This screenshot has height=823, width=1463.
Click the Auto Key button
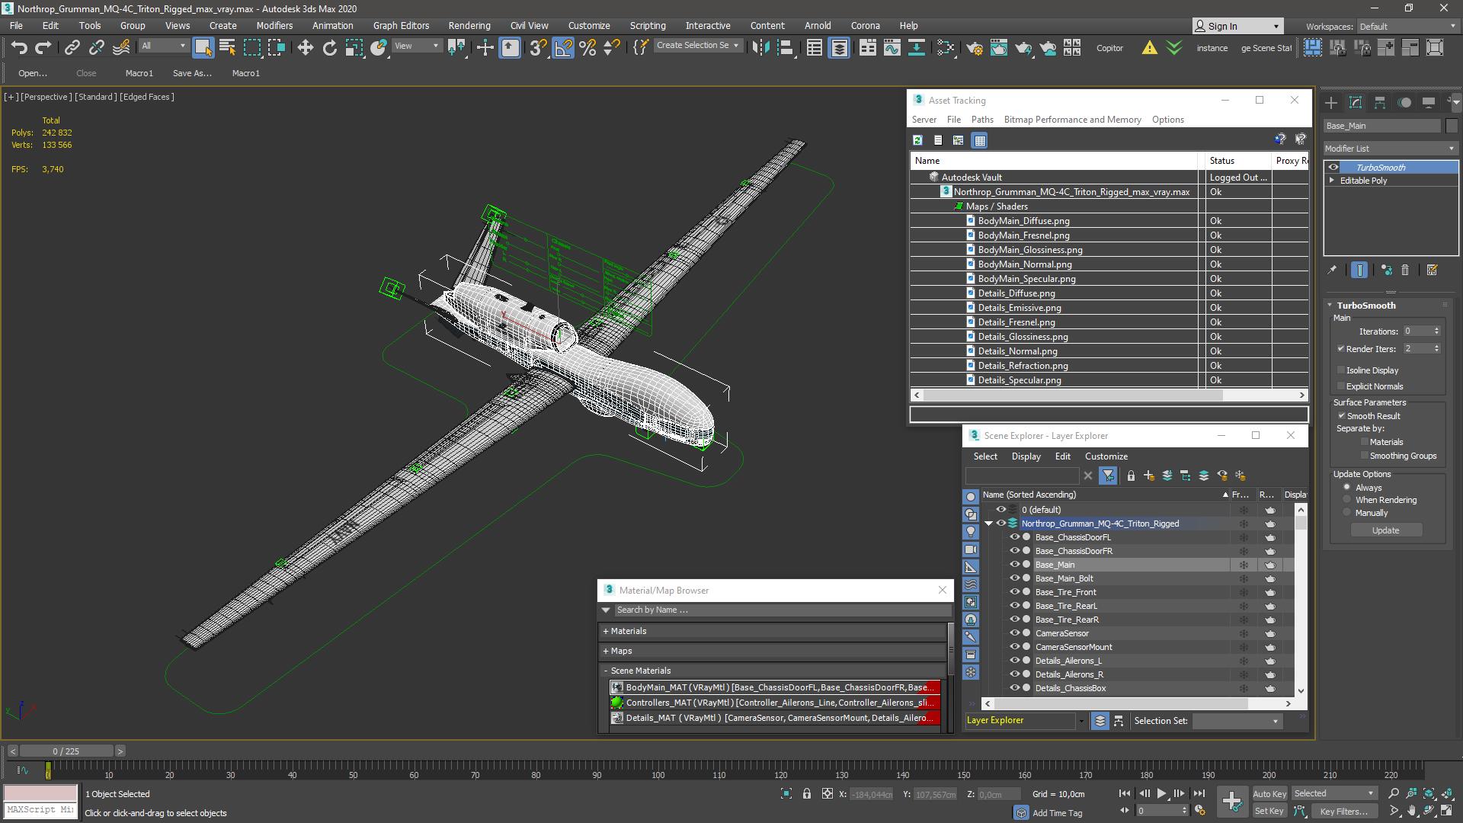click(x=1269, y=794)
